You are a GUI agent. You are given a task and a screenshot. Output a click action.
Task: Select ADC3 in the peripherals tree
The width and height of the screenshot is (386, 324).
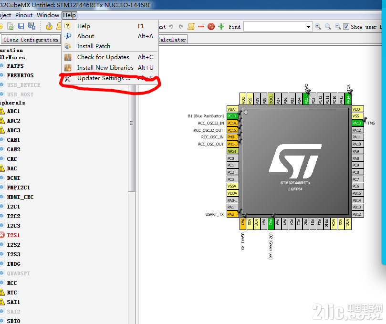pos(13,130)
